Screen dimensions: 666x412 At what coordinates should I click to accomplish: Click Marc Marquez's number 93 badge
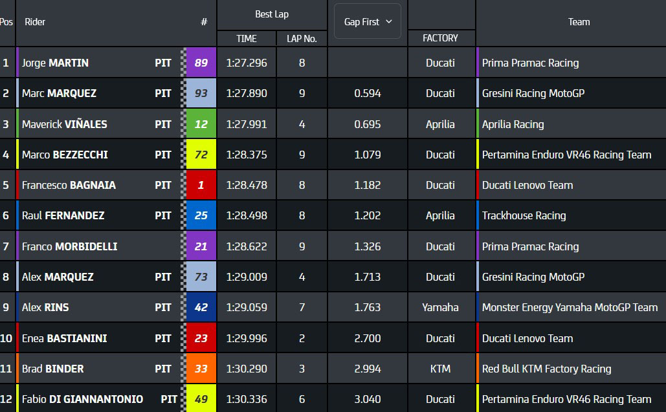point(201,93)
